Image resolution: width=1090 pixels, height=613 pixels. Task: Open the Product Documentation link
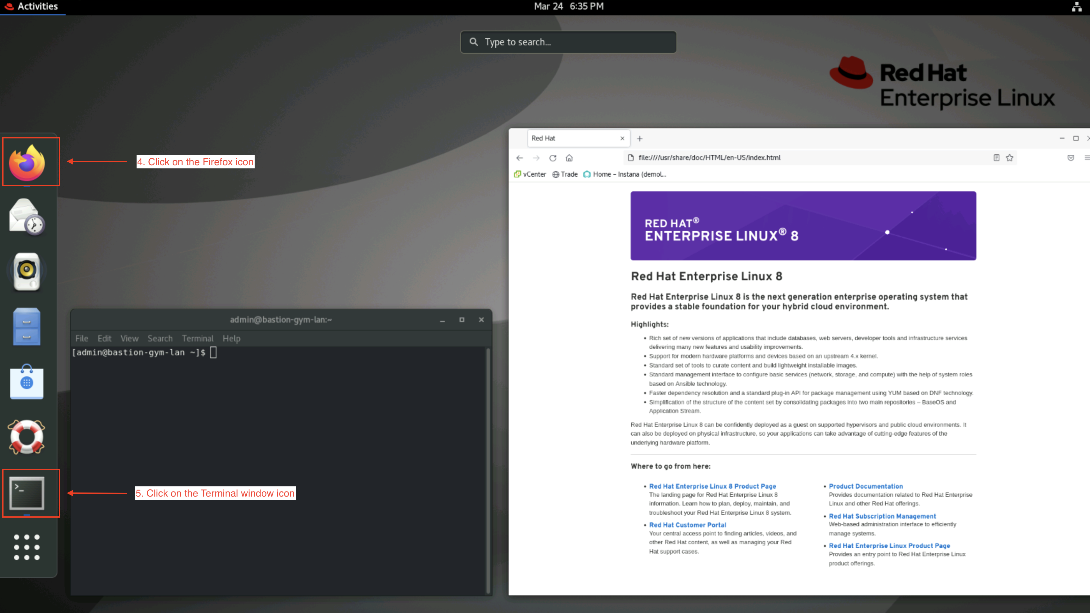[x=866, y=486]
